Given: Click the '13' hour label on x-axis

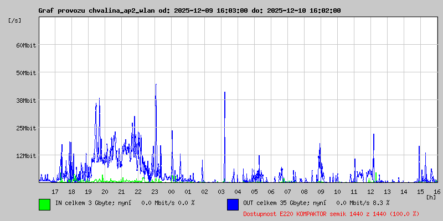Looking at the screenshot, I should click(x=387, y=192).
